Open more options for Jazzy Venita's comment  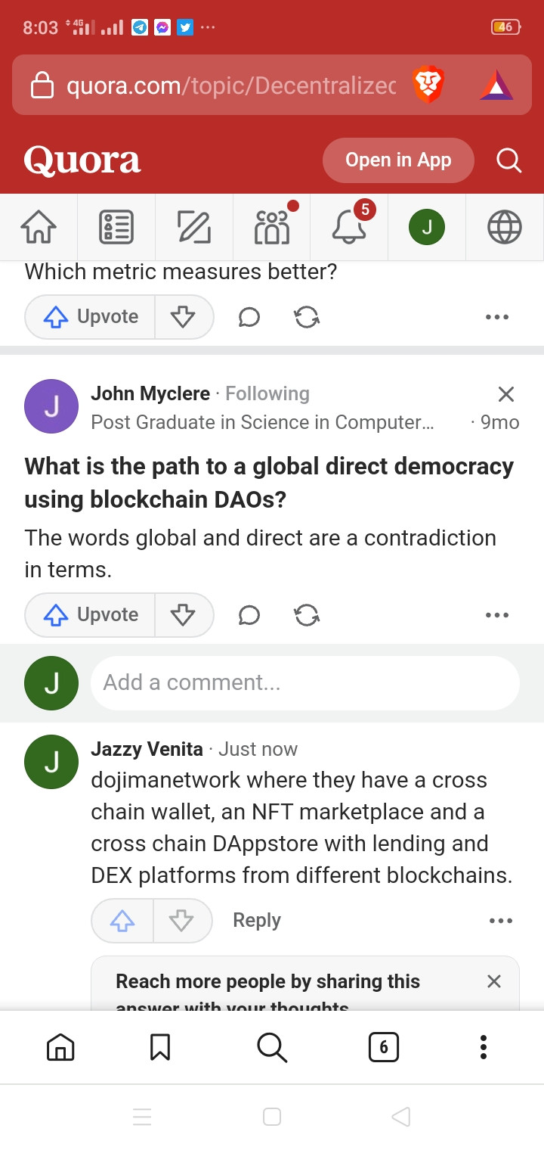(x=500, y=921)
